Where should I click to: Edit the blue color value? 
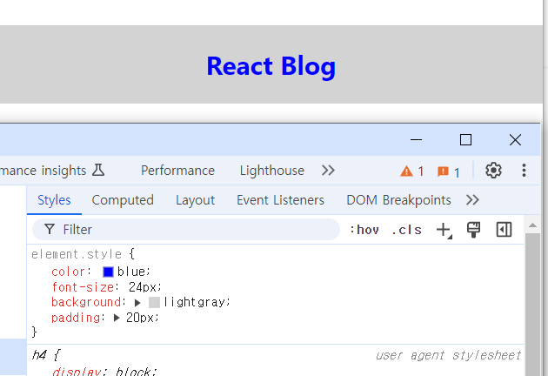(131, 272)
